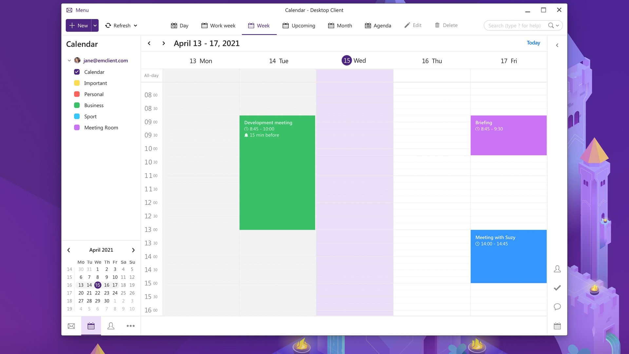Image resolution: width=629 pixels, height=354 pixels.
Task: Click the three-dots more options icon
Action: point(130,326)
